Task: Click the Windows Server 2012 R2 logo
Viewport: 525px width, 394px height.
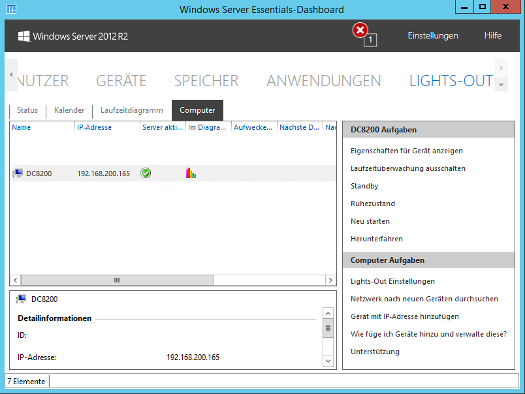Action: 73,36
